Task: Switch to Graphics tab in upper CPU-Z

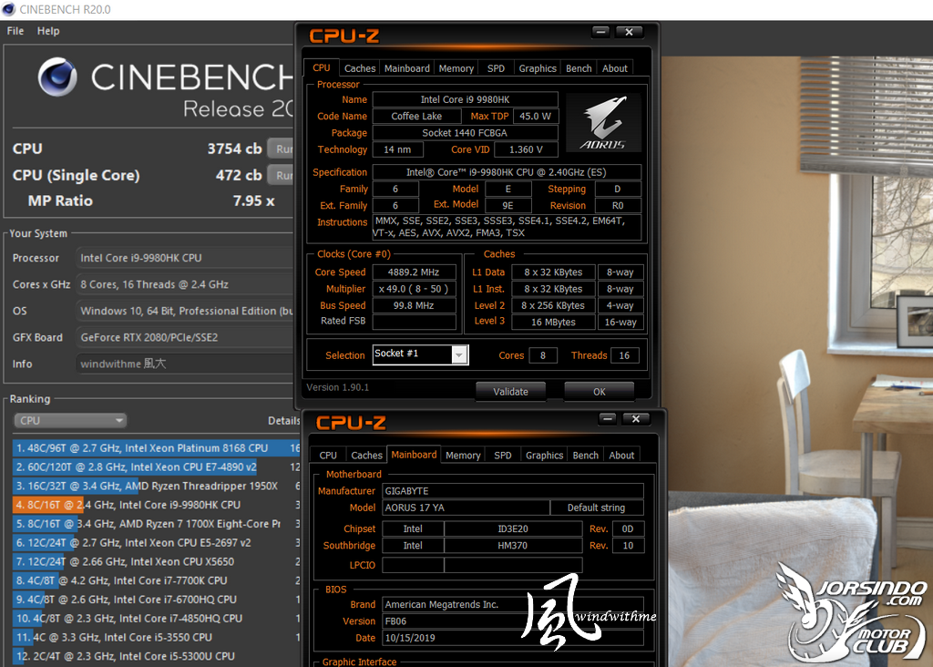Action: pos(538,68)
